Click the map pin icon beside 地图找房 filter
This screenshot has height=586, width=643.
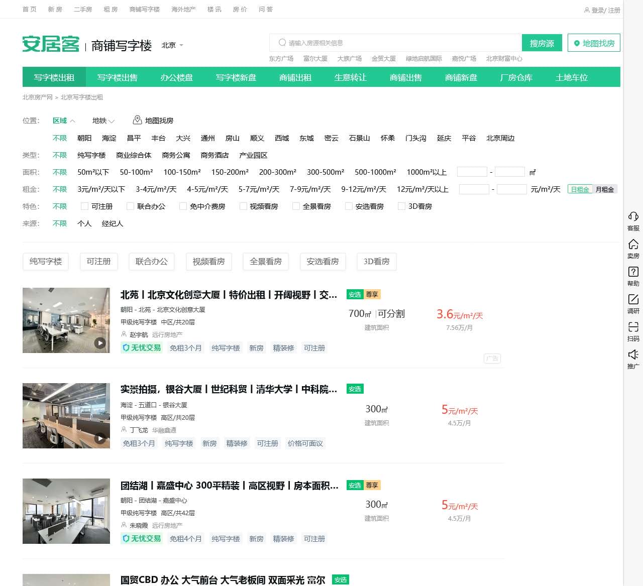tap(137, 120)
